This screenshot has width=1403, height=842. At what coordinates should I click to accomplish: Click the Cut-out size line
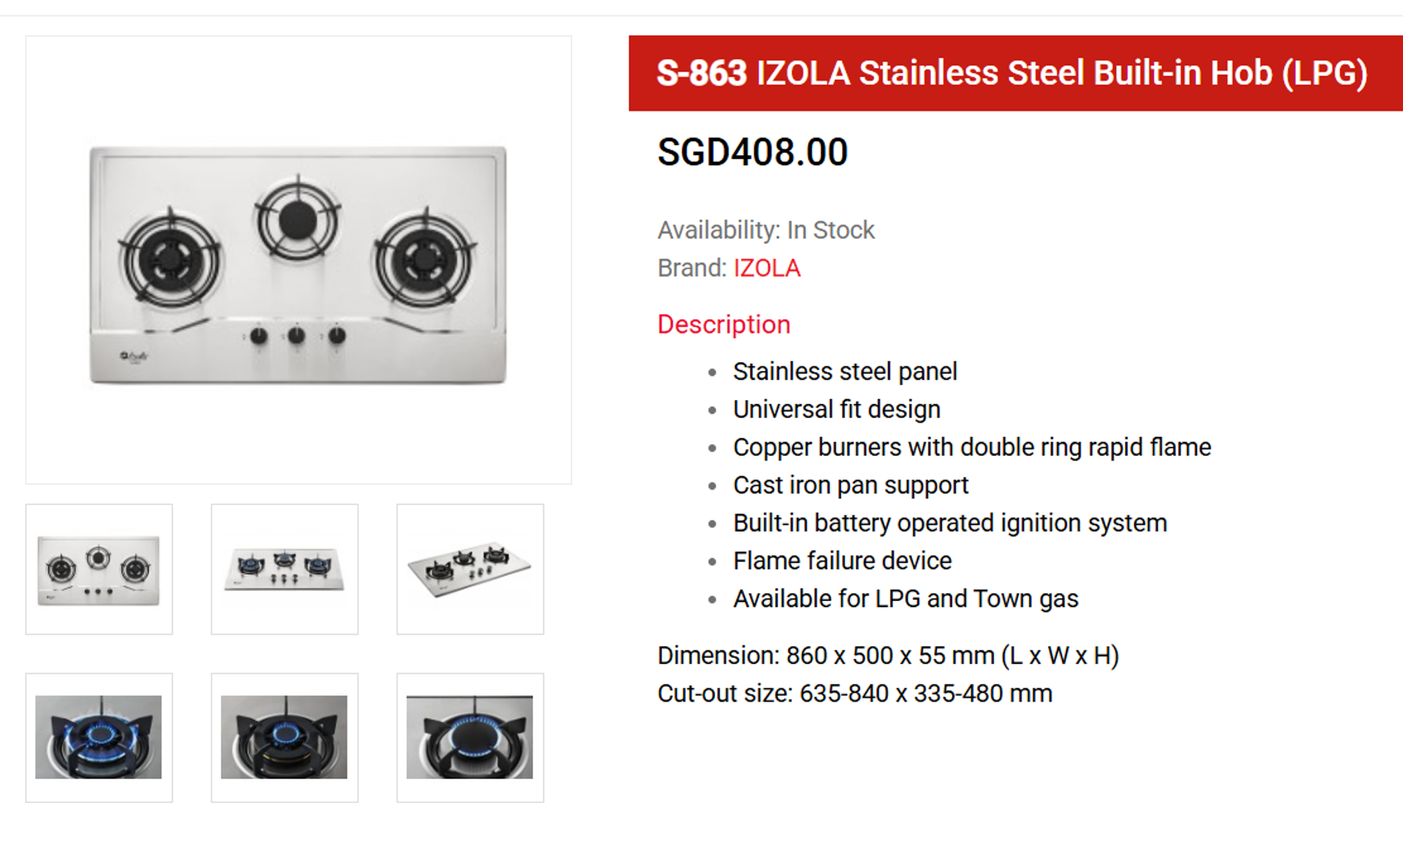pyautogui.click(x=854, y=693)
